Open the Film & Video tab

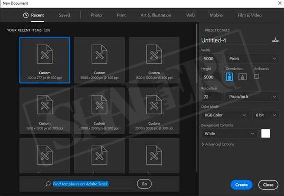(249, 15)
